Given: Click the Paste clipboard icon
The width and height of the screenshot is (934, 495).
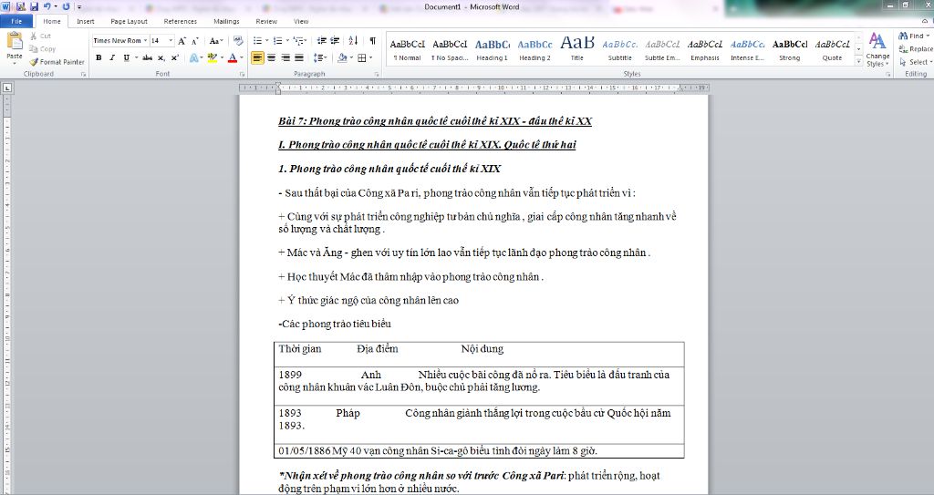Looking at the screenshot, I should [x=15, y=42].
